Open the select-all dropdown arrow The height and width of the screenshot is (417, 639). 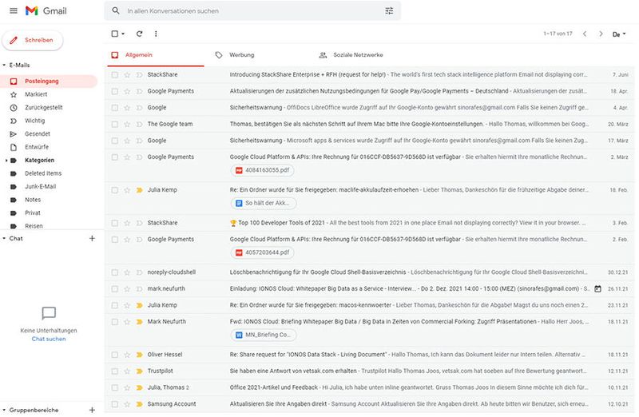pos(124,34)
